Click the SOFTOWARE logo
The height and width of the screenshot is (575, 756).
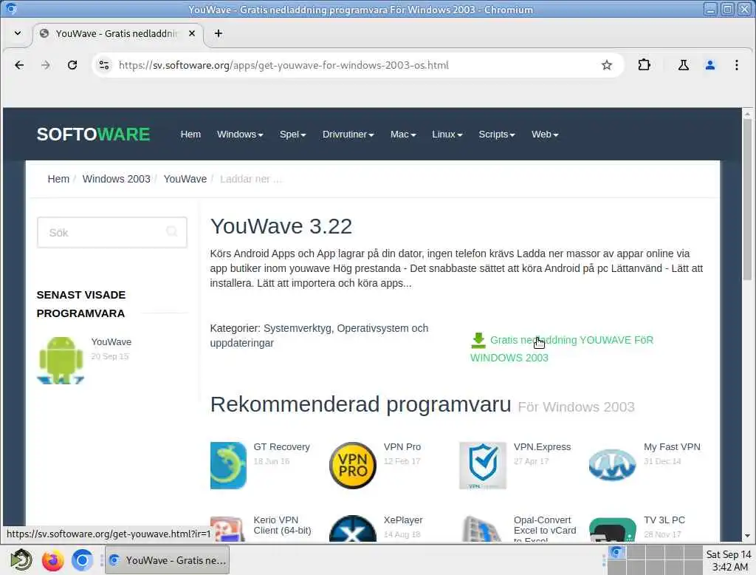(93, 135)
